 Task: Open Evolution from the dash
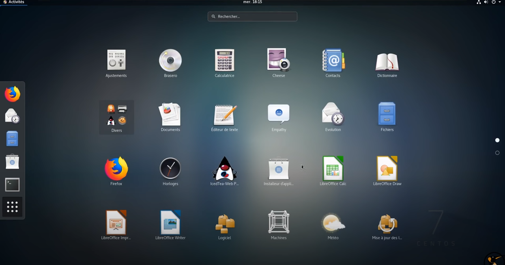12,116
